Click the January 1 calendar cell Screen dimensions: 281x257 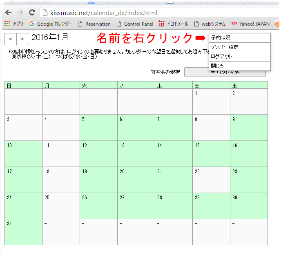[212, 101]
